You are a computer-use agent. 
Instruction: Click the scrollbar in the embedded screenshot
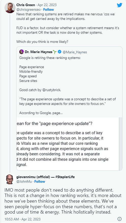pos(120,144)
